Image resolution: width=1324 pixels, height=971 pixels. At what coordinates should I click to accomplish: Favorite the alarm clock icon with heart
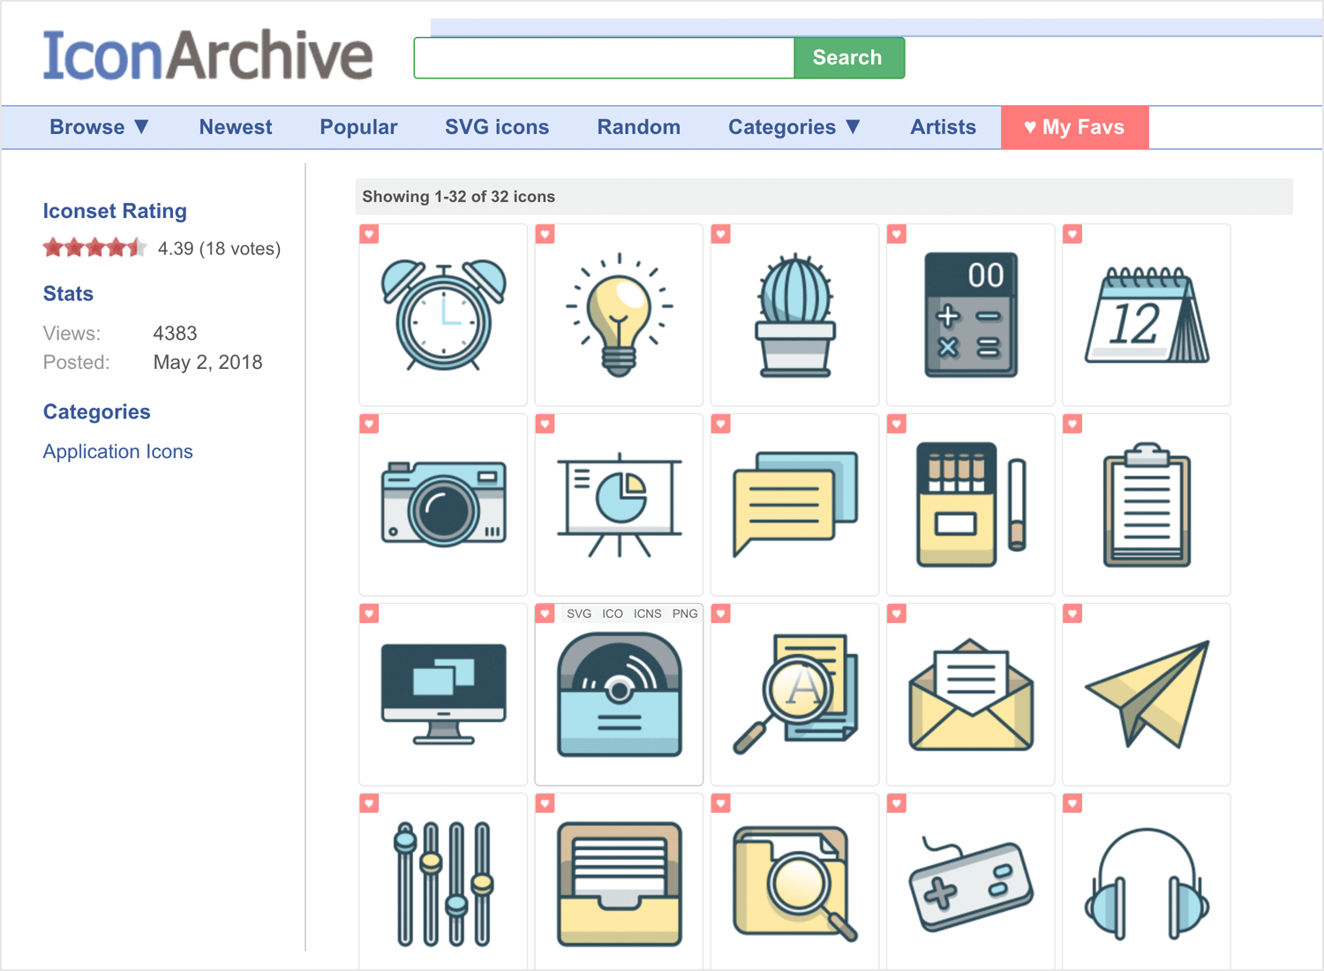click(x=369, y=234)
